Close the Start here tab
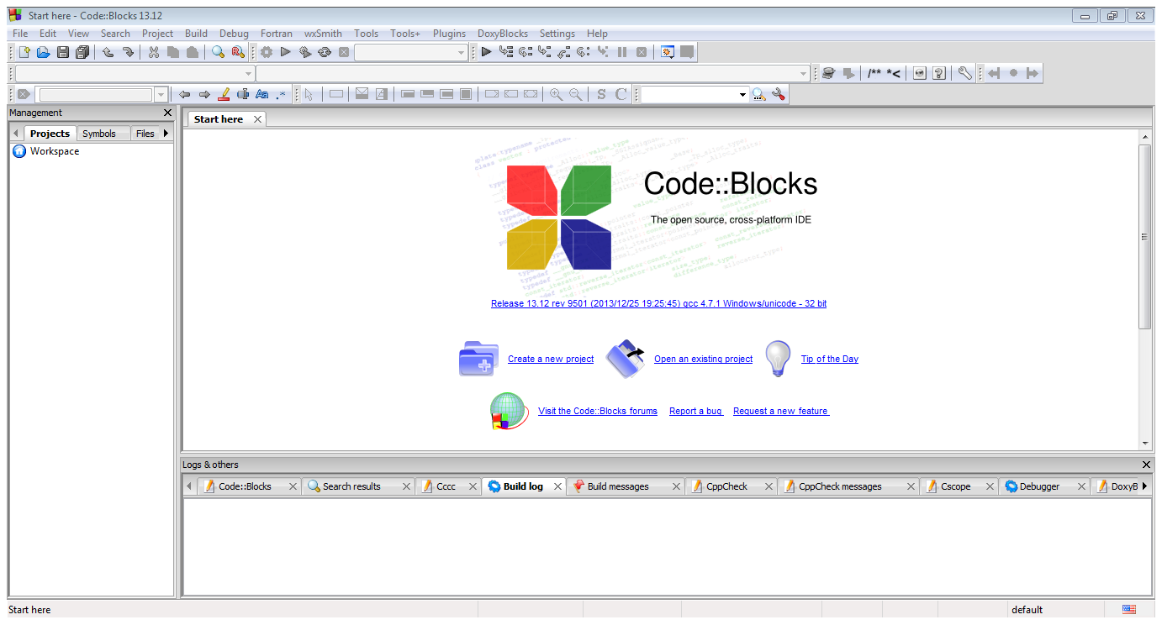 point(258,119)
